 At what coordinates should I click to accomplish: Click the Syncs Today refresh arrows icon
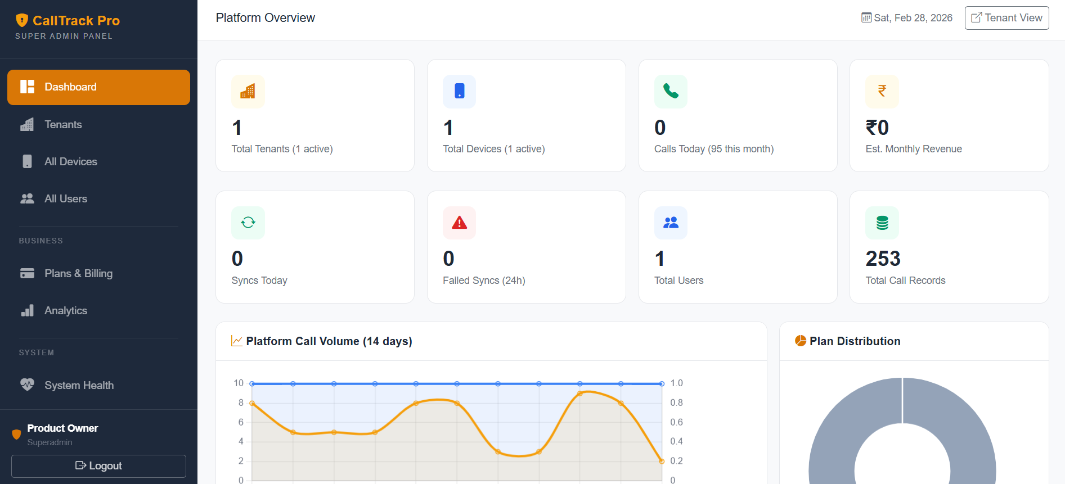248,223
